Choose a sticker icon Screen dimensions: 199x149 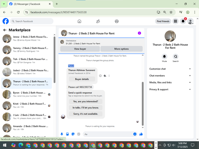click(73, 134)
